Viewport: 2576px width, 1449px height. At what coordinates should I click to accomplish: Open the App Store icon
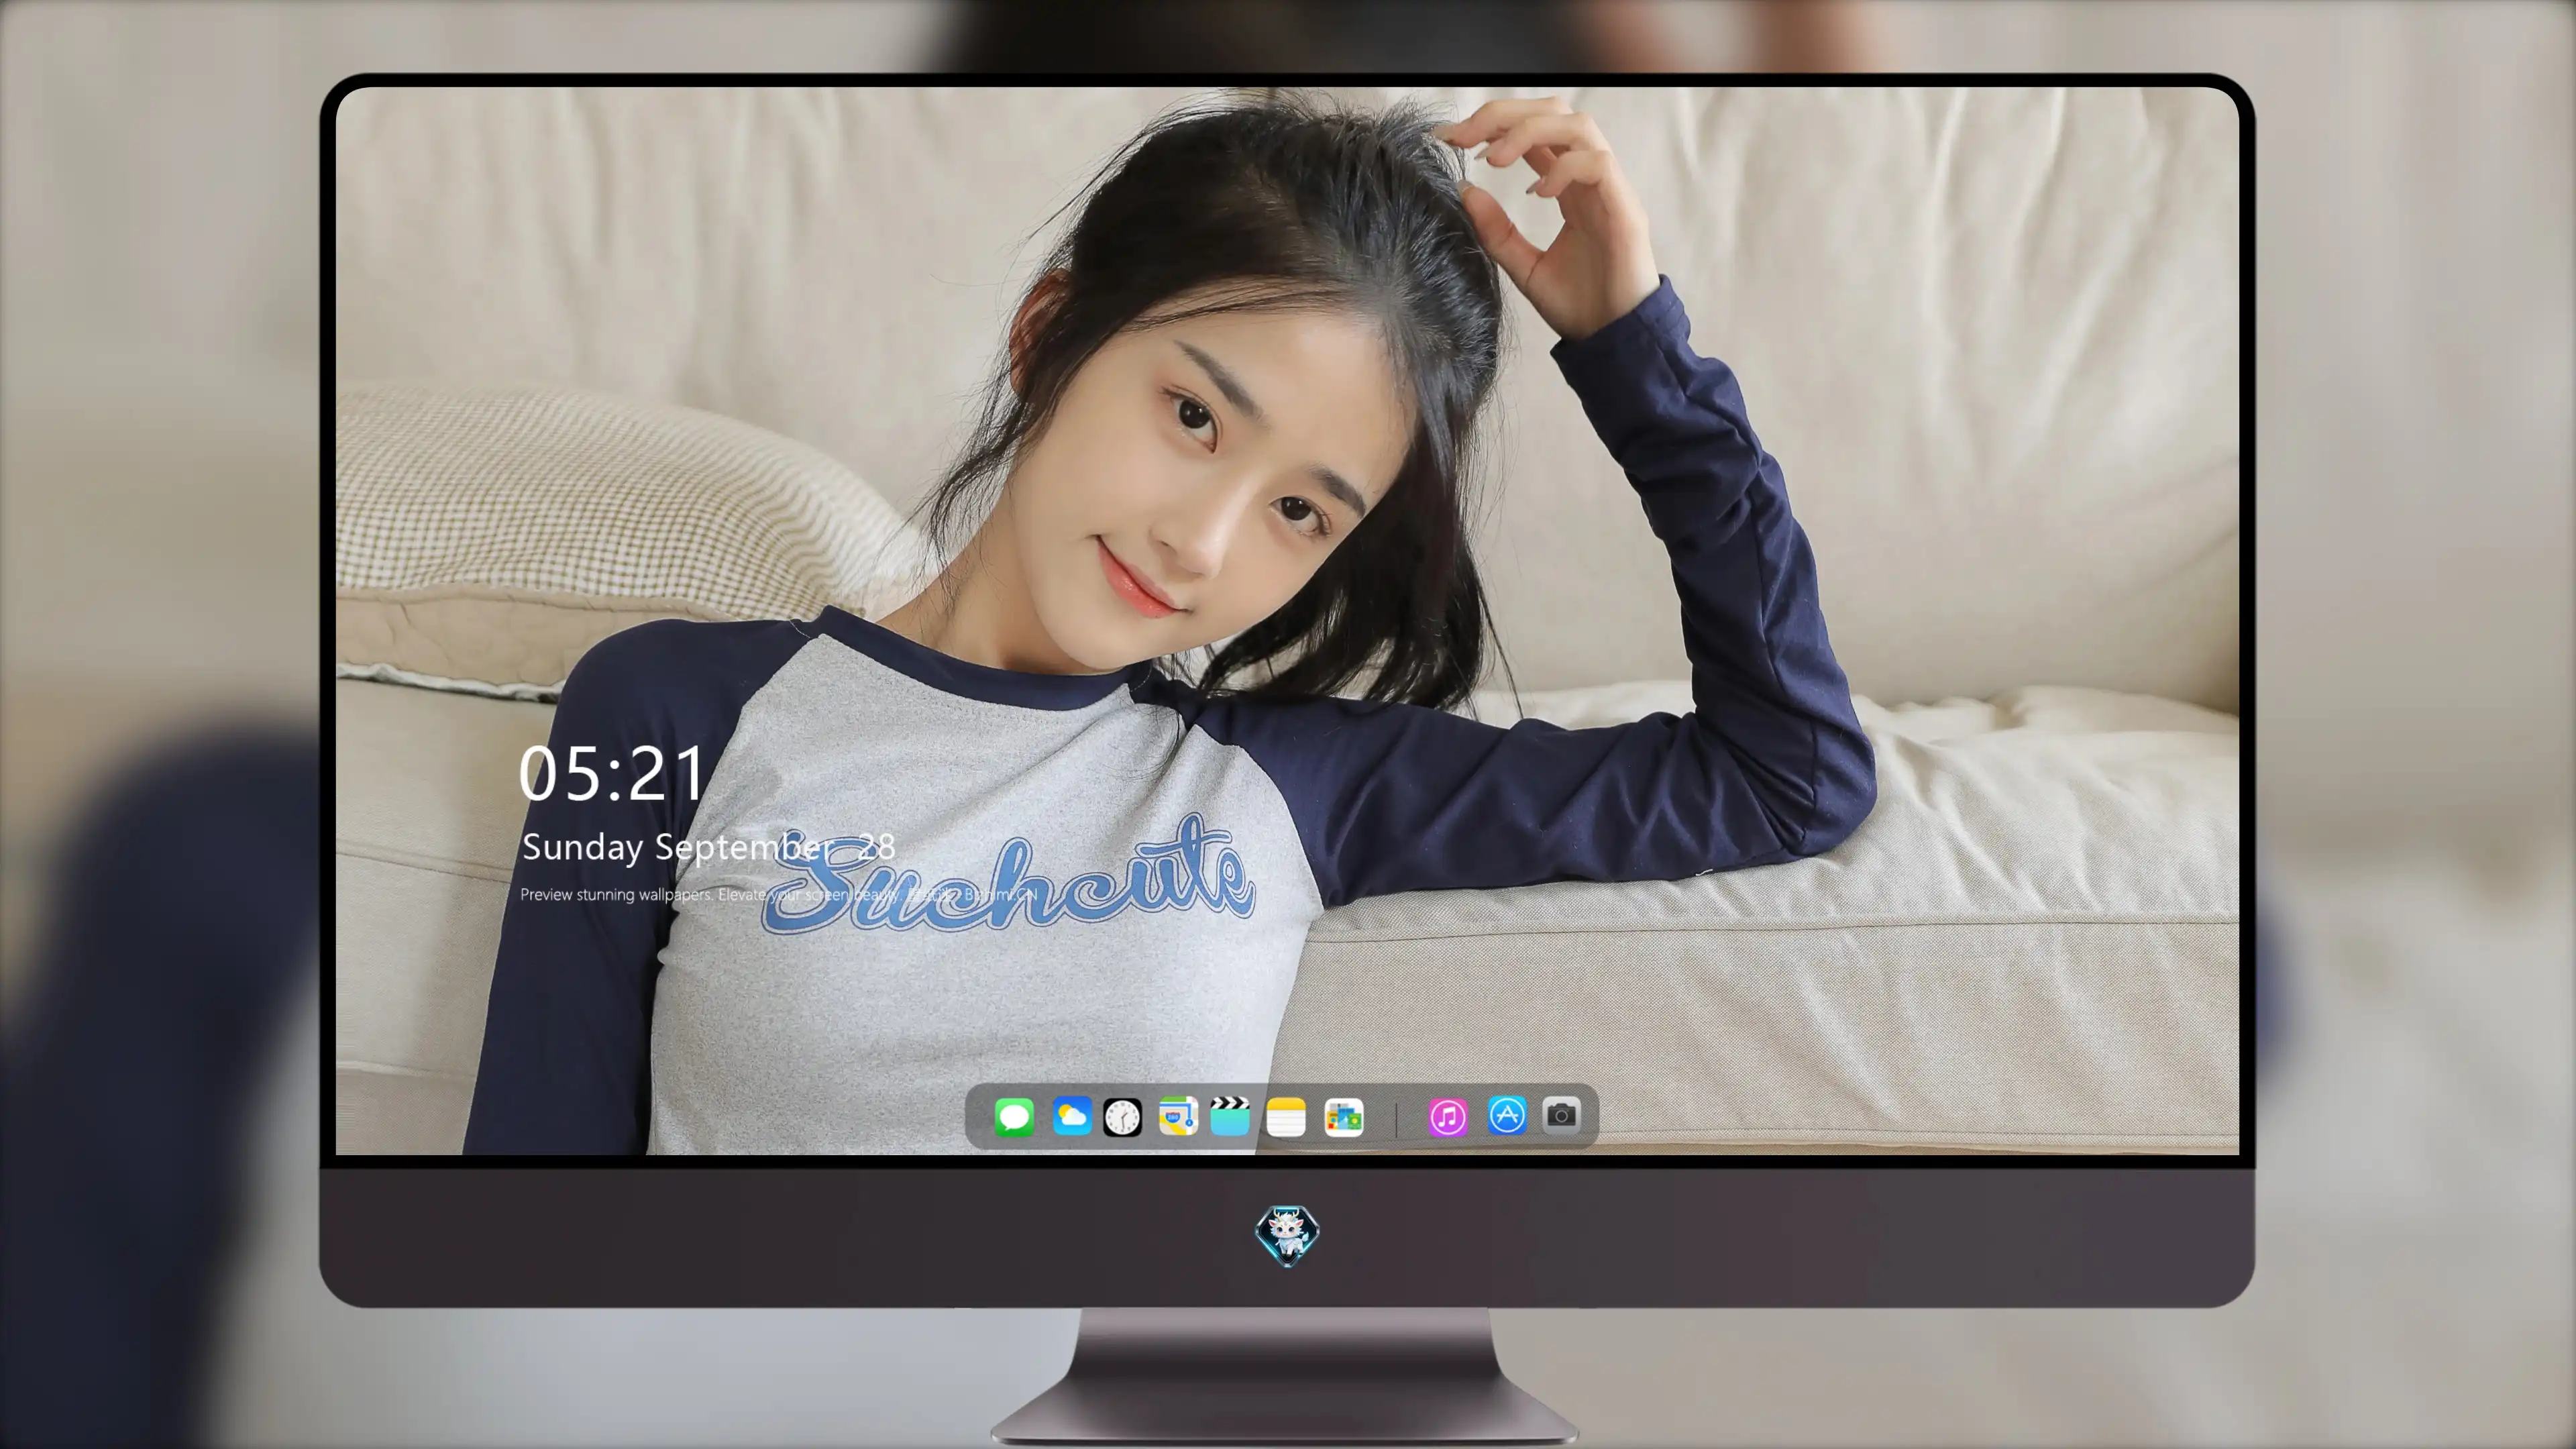(1507, 1115)
